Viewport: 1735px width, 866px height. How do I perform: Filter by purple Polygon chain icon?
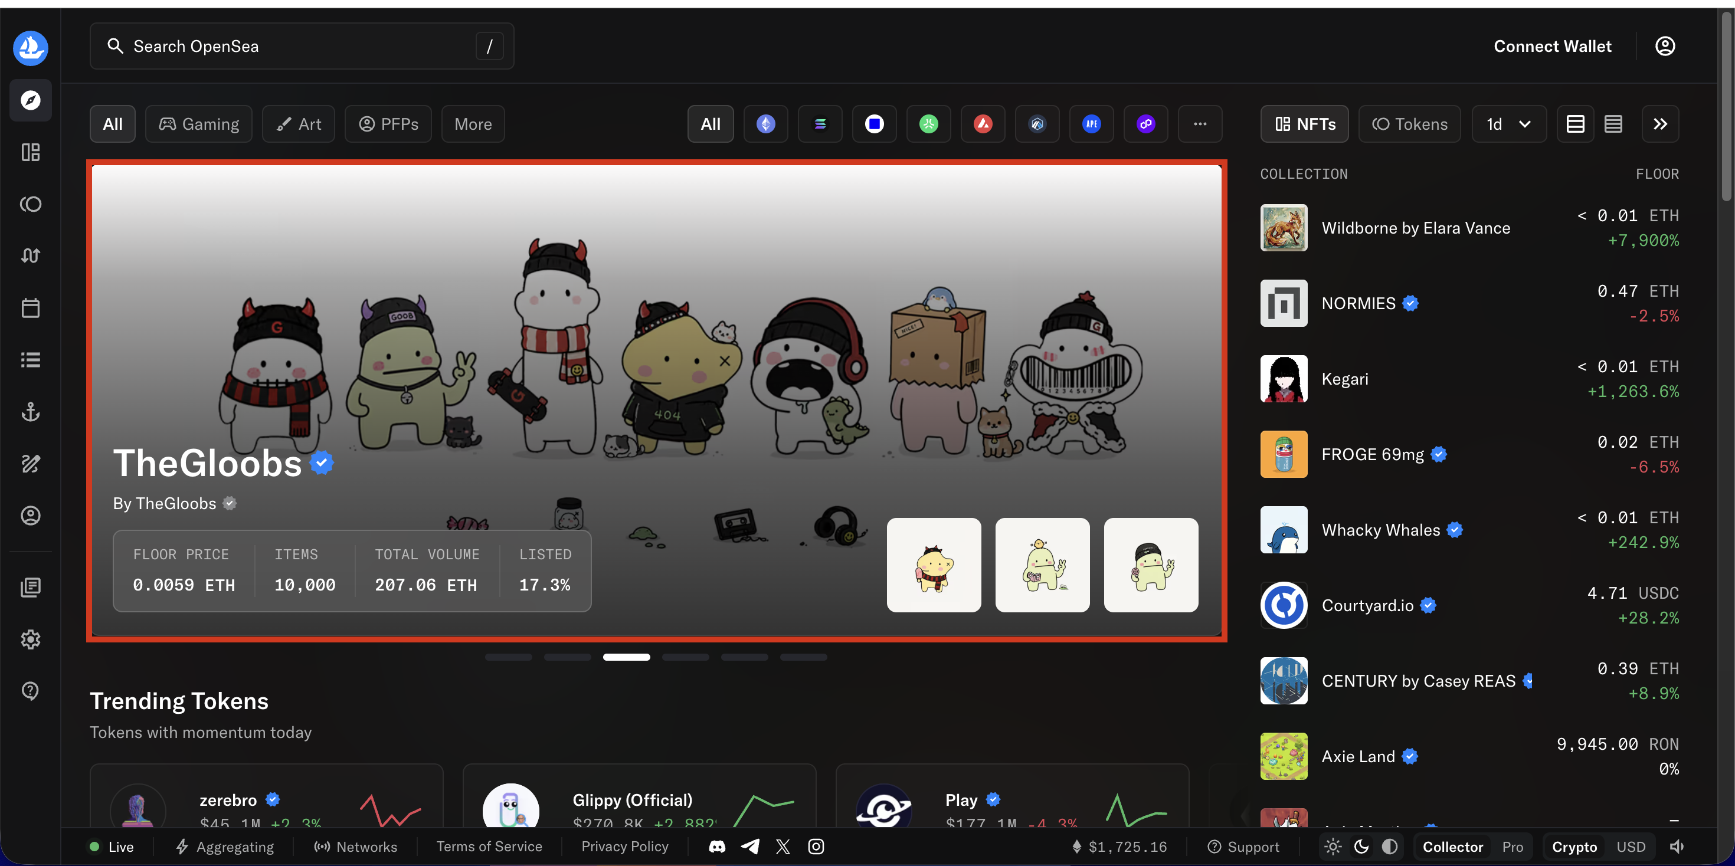click(1145, 124)
